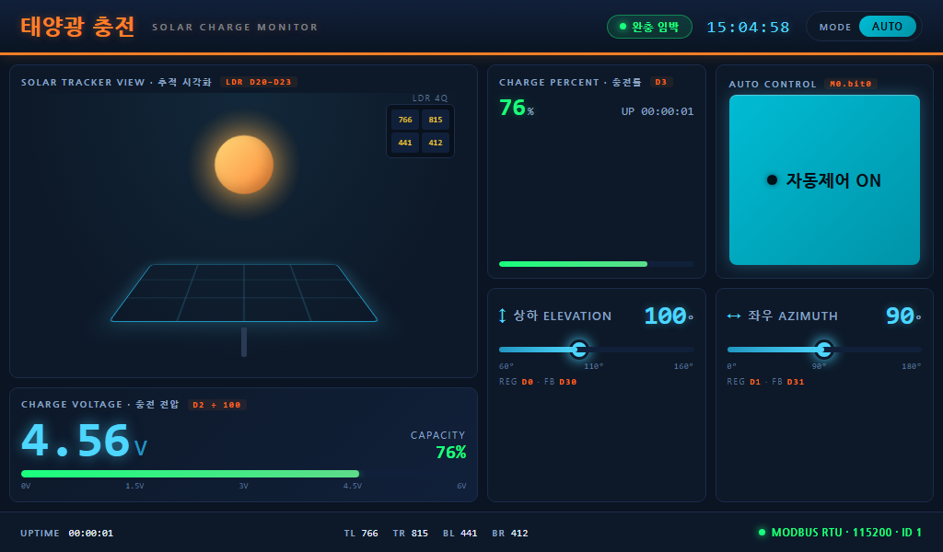Toggle the AUTO mode switch
Screen dimensions: 943x552
tap(887, 27)
